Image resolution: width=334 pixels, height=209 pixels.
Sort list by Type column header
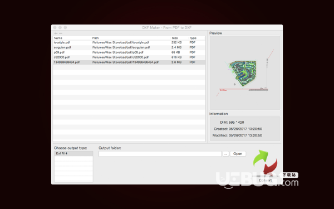[197, 38]
